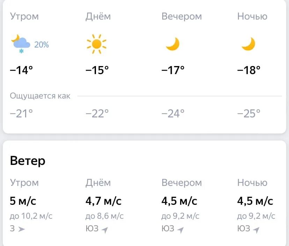The height and width of the screenshot is (246, 289).
Task: Select the 20% precipitation chance label
Action: [42, 45]
